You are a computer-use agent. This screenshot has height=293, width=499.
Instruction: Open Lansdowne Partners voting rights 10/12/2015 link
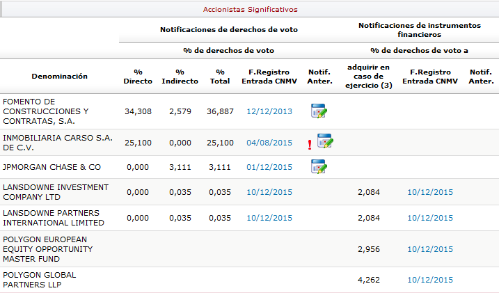click(x=269, y=218)
